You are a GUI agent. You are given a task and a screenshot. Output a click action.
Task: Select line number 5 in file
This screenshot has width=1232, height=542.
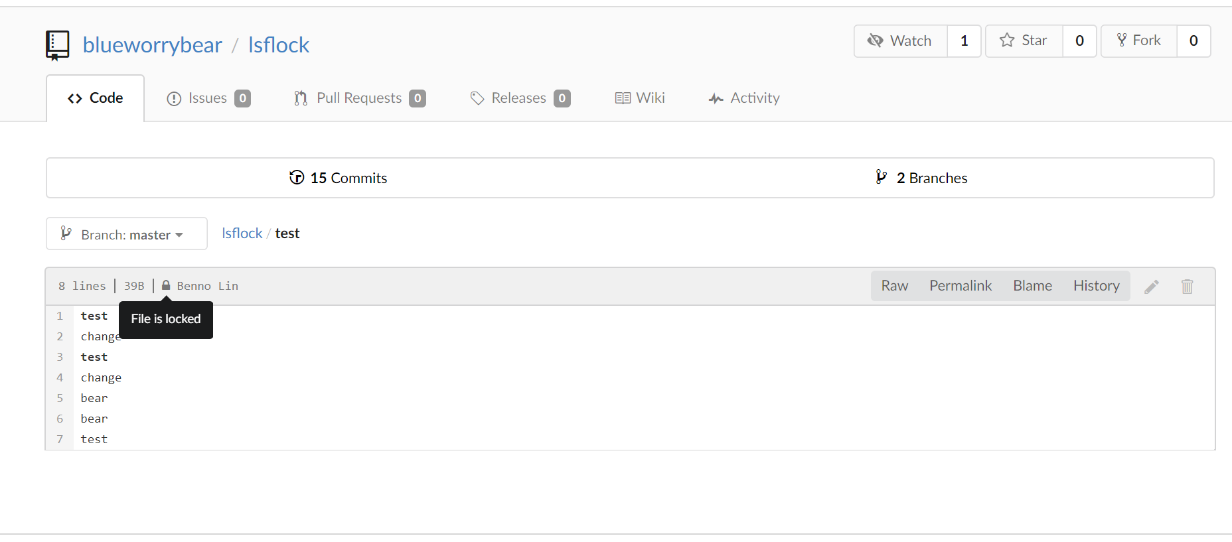60,398
